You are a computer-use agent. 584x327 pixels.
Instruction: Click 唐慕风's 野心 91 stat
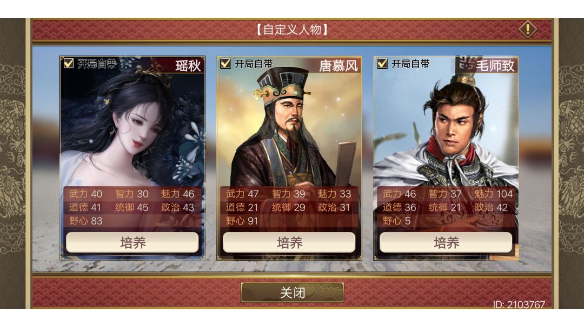[242, 221]
